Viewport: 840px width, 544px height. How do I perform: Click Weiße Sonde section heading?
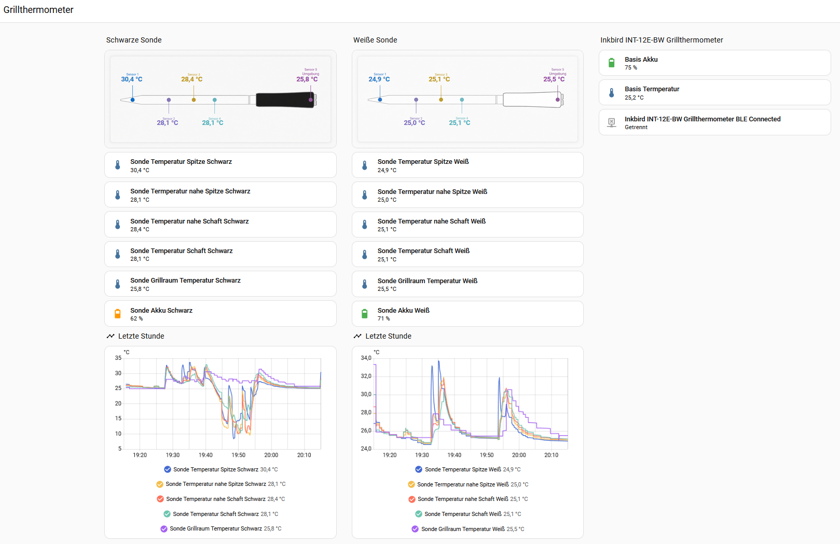click(375, 40)
